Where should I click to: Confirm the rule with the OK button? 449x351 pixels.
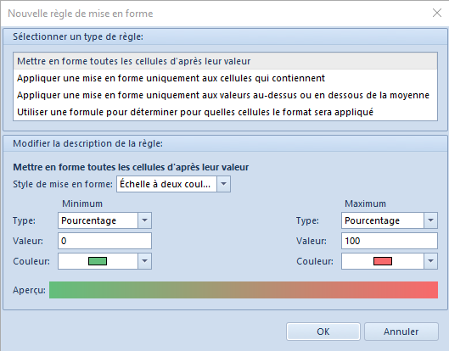pyautogui.click(x=323, y=331)
